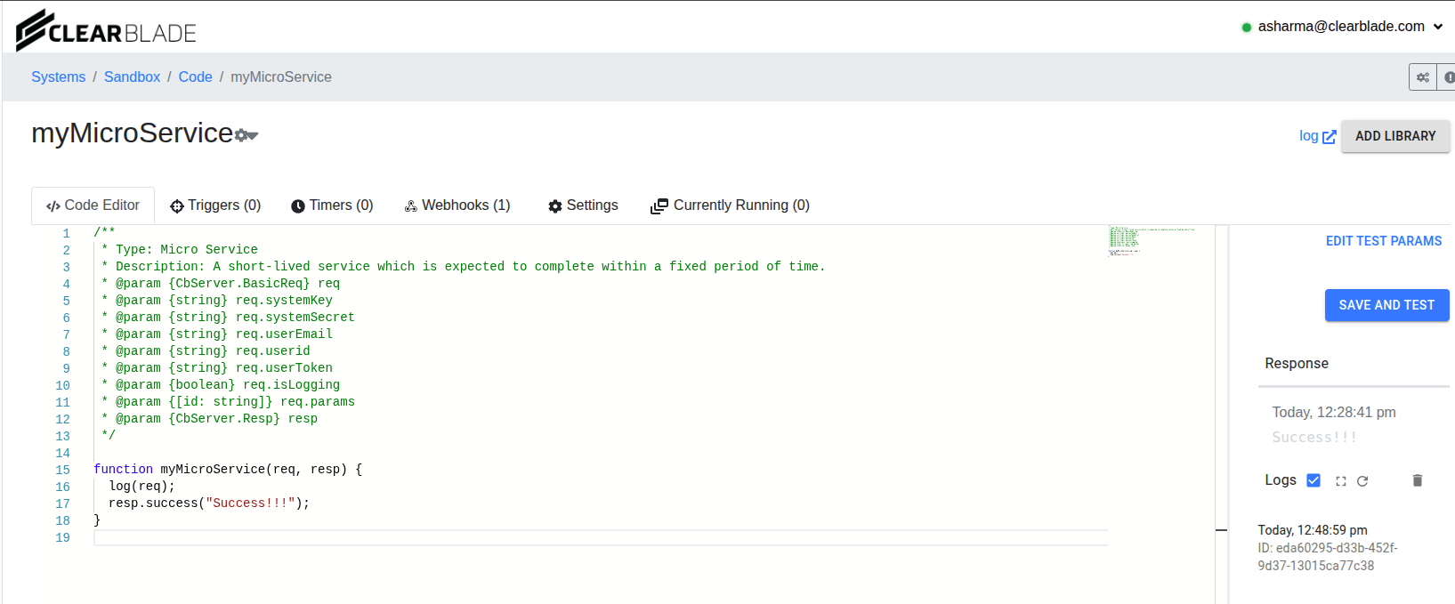
Task: Click the Add Library button
Action: pos(1394,136)
